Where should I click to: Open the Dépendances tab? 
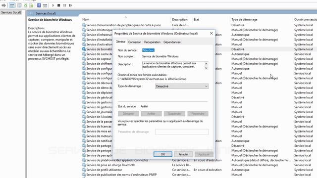point(172,42)
